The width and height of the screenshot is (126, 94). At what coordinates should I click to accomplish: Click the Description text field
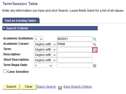75,55
